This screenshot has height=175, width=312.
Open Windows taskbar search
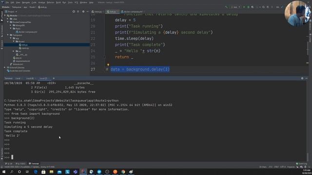(x=12, y=172)
